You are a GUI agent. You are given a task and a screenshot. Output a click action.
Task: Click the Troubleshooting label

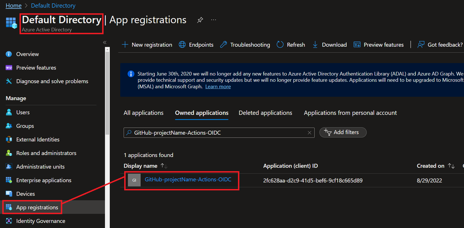pyautogui.click(x=250, y=45)
